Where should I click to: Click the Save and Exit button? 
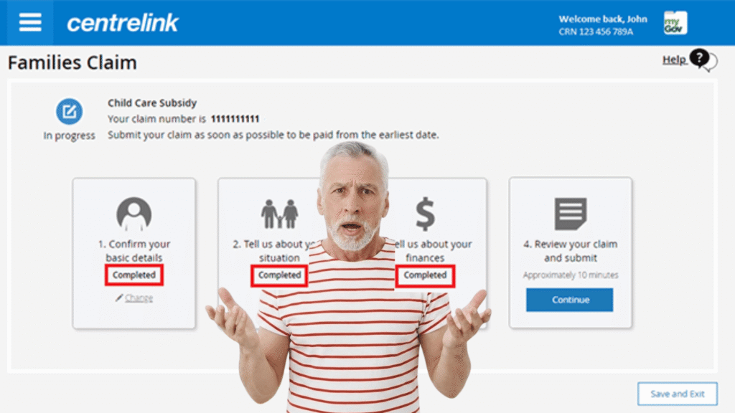pyautogui.click(x=678, y=394)
